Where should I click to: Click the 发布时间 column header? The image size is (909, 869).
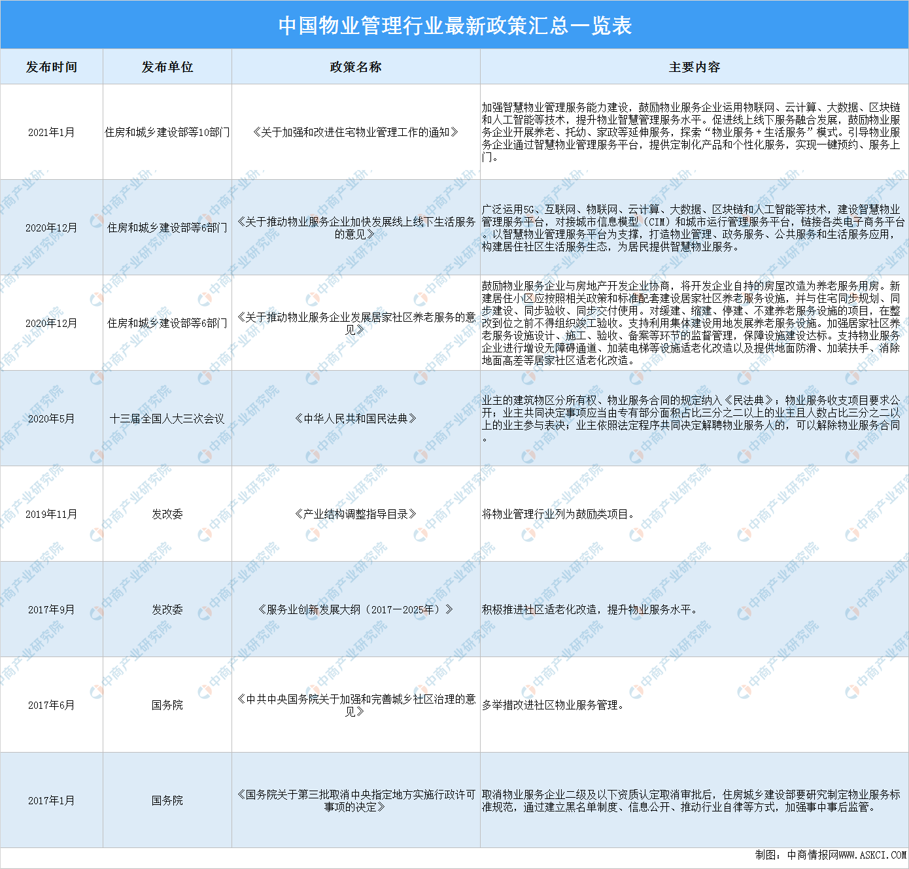(x=52, y=67)
